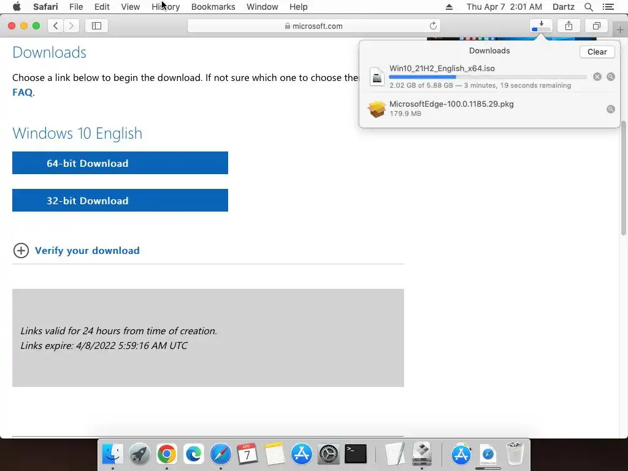Open TextEdit from the Dock
This screenshot has height=471, width=628.
click(394, 454)
